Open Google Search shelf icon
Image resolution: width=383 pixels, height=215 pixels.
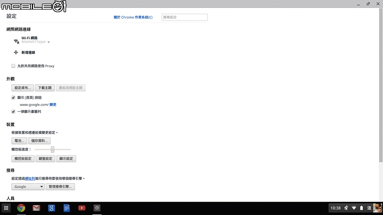pyautogui.click(x=52, y=208)
